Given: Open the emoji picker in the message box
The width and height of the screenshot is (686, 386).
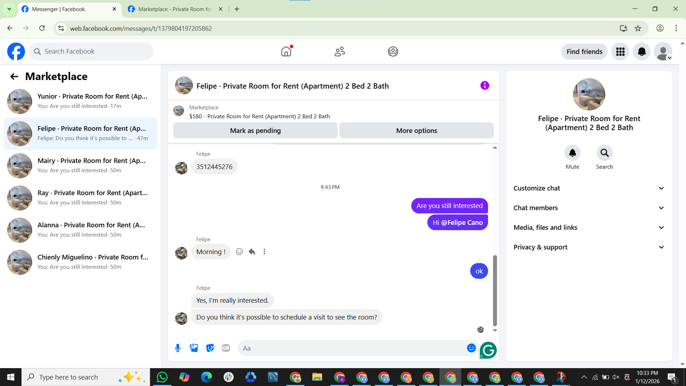Looking at the screenshot, I should coord(471,348).
